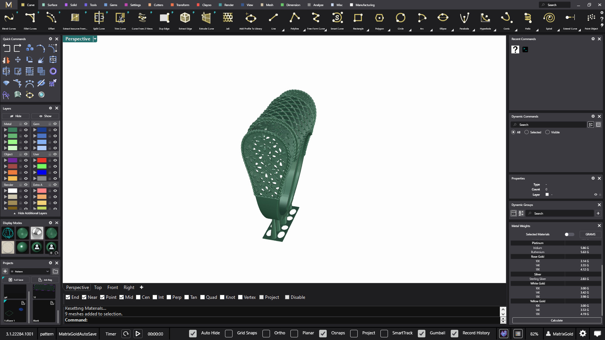Select the Blend Curves tool

coord(9,21)
